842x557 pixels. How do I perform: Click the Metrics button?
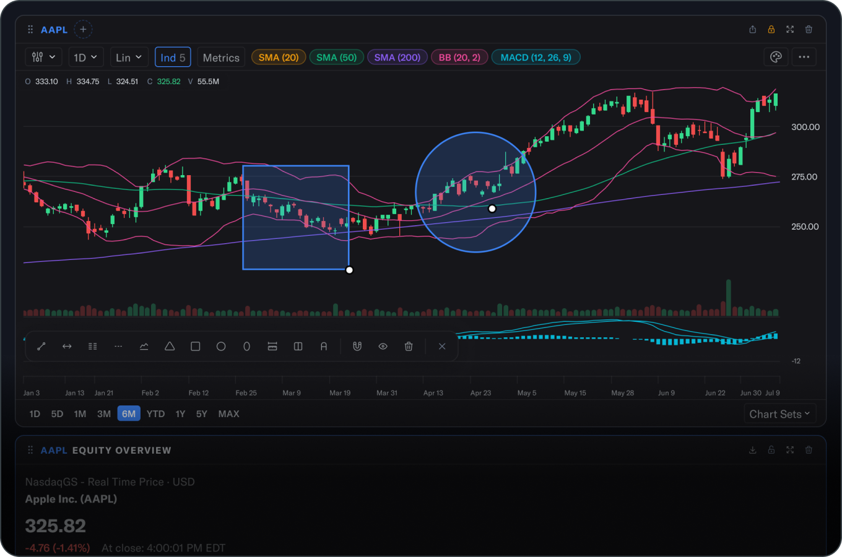pyautogui.click(x=221, y=57)
